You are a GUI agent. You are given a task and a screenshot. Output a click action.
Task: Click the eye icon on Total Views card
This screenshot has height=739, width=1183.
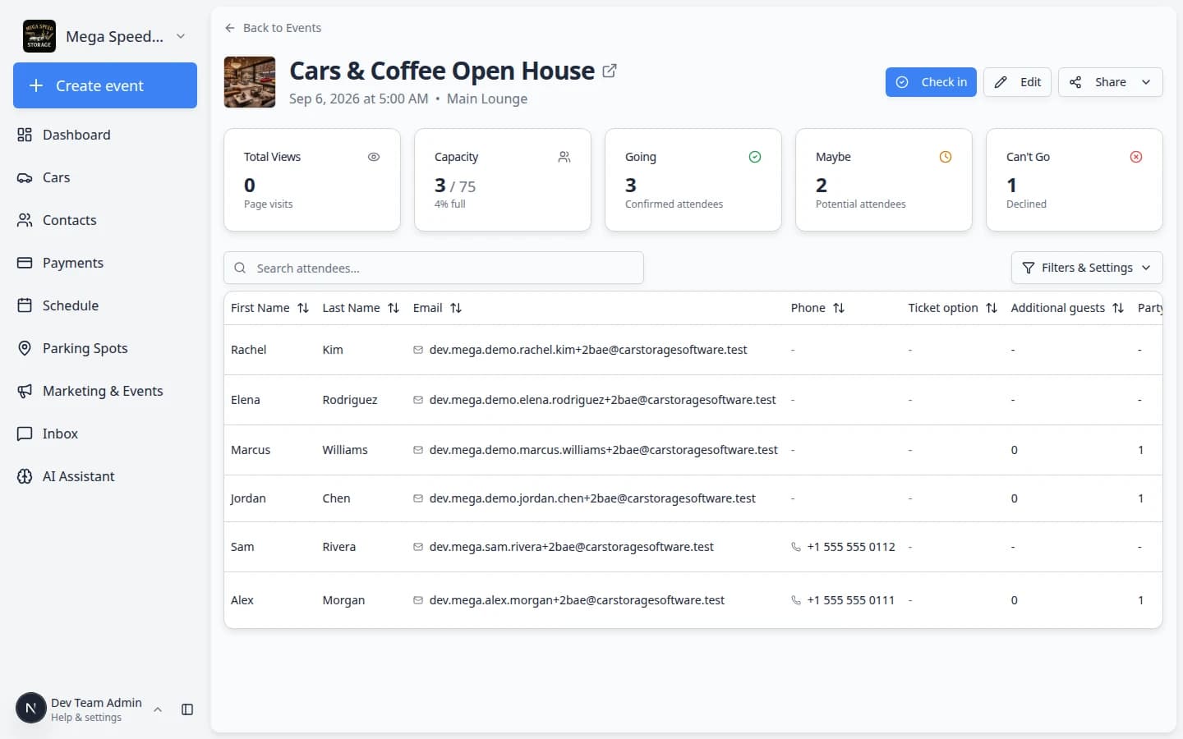coord(374,157)
